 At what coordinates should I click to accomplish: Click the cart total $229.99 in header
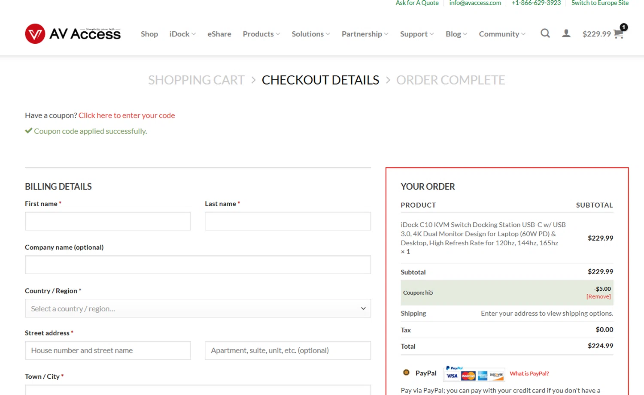click(x=596, y=34)
